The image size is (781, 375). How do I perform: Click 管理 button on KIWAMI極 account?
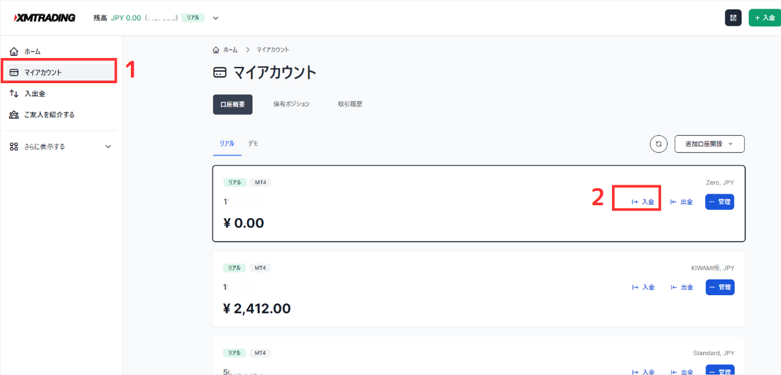coord(720,287)
